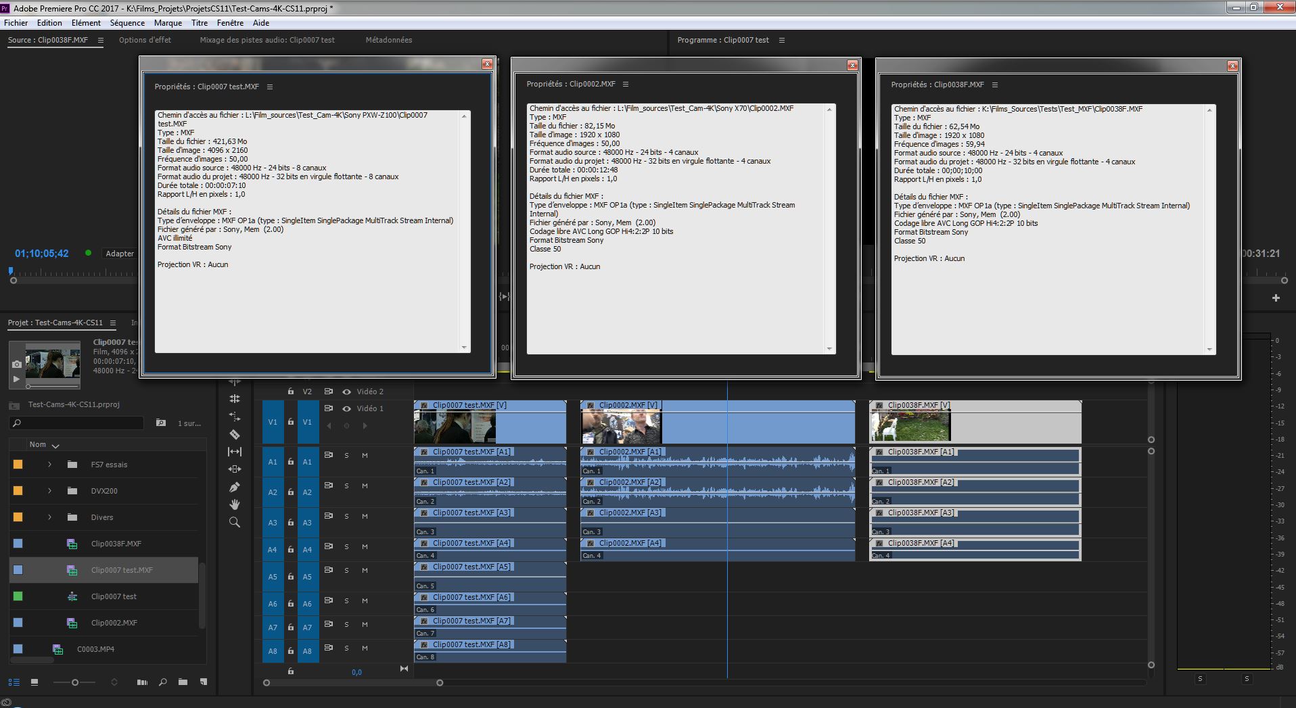The width and height of the screenshot is (1296, 708).
Task: Toggle source patching V1
Action: click(x=273, y=422)
